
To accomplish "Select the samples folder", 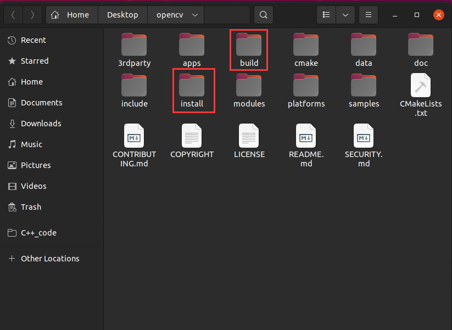I will coord(364,91).
